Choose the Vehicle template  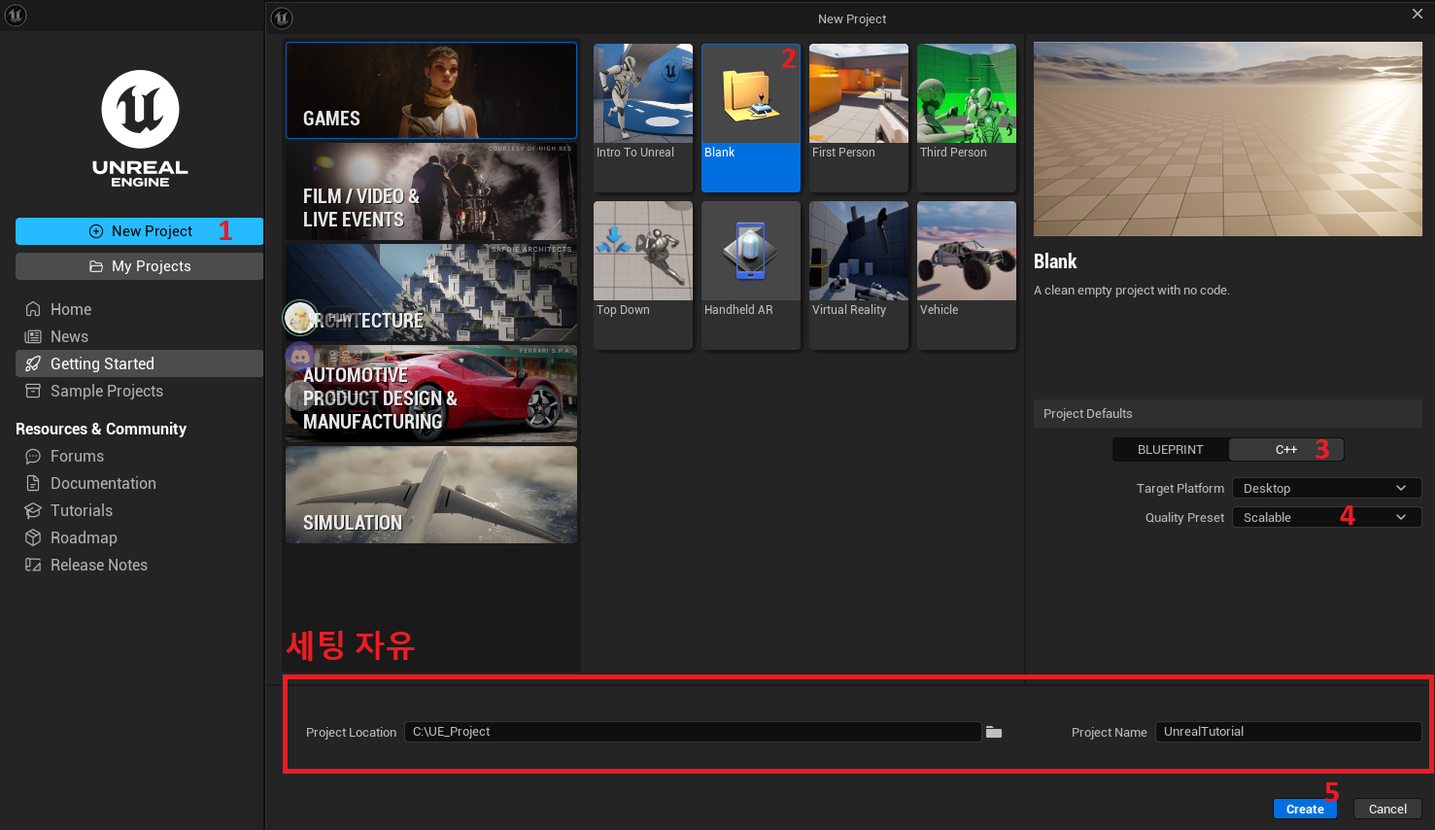click(x=967, y=275)
